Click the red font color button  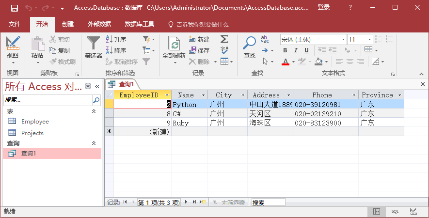pos(285,62)
